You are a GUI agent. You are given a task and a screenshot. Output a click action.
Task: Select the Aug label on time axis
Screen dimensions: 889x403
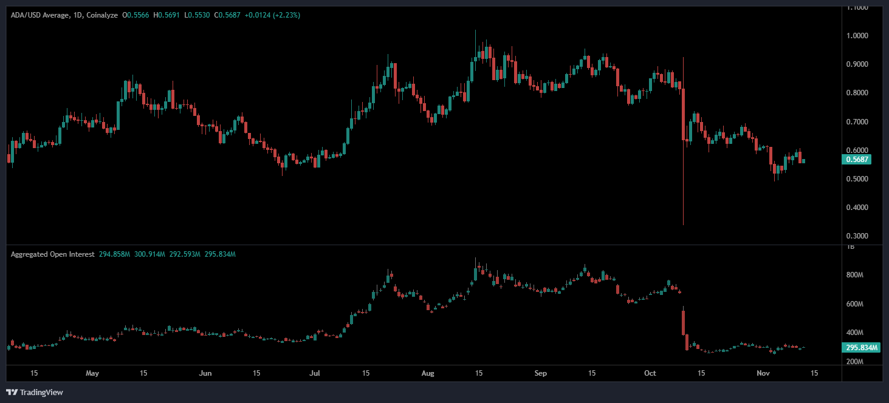click(428, 373)
